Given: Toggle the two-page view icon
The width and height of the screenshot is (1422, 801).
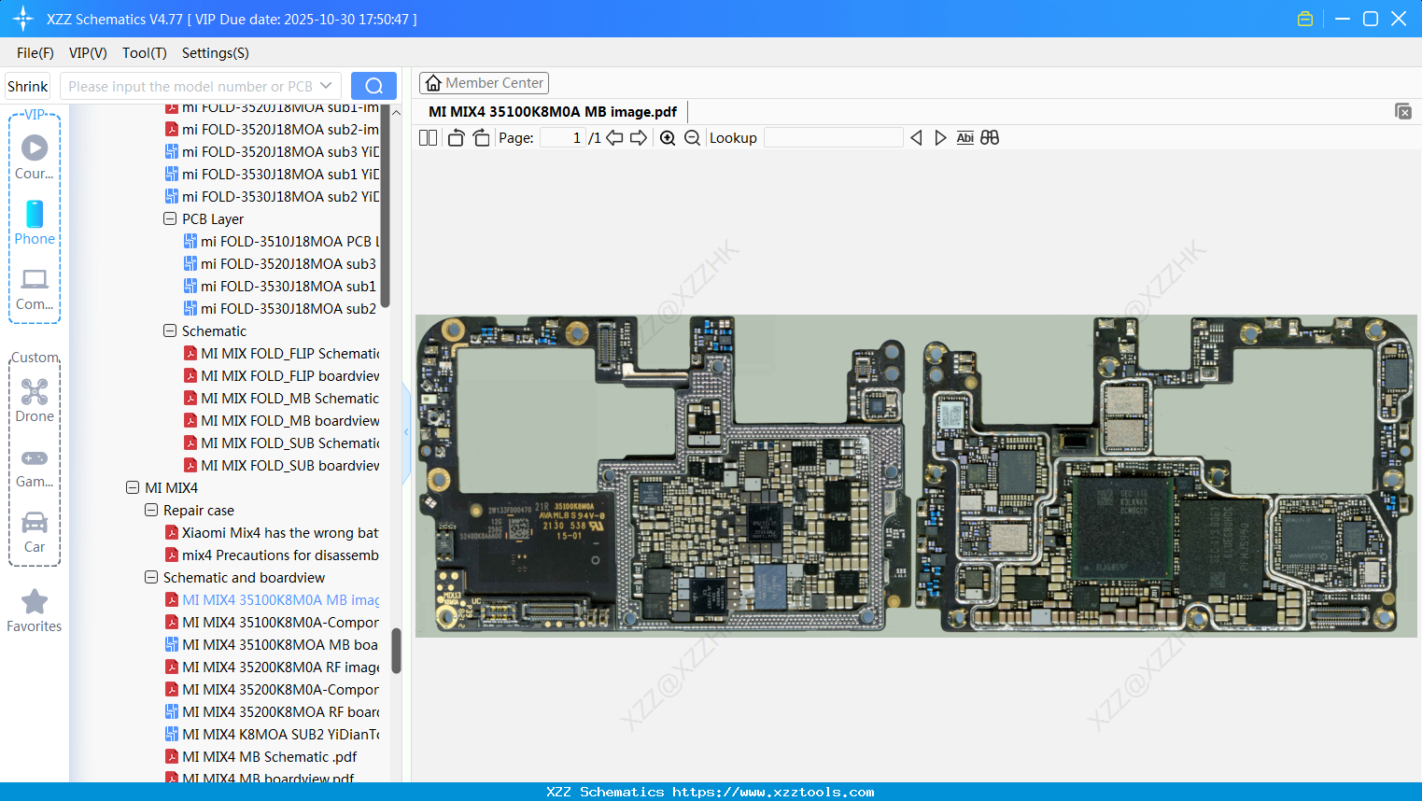Looking at the screenshot, I should click(428, 138).
